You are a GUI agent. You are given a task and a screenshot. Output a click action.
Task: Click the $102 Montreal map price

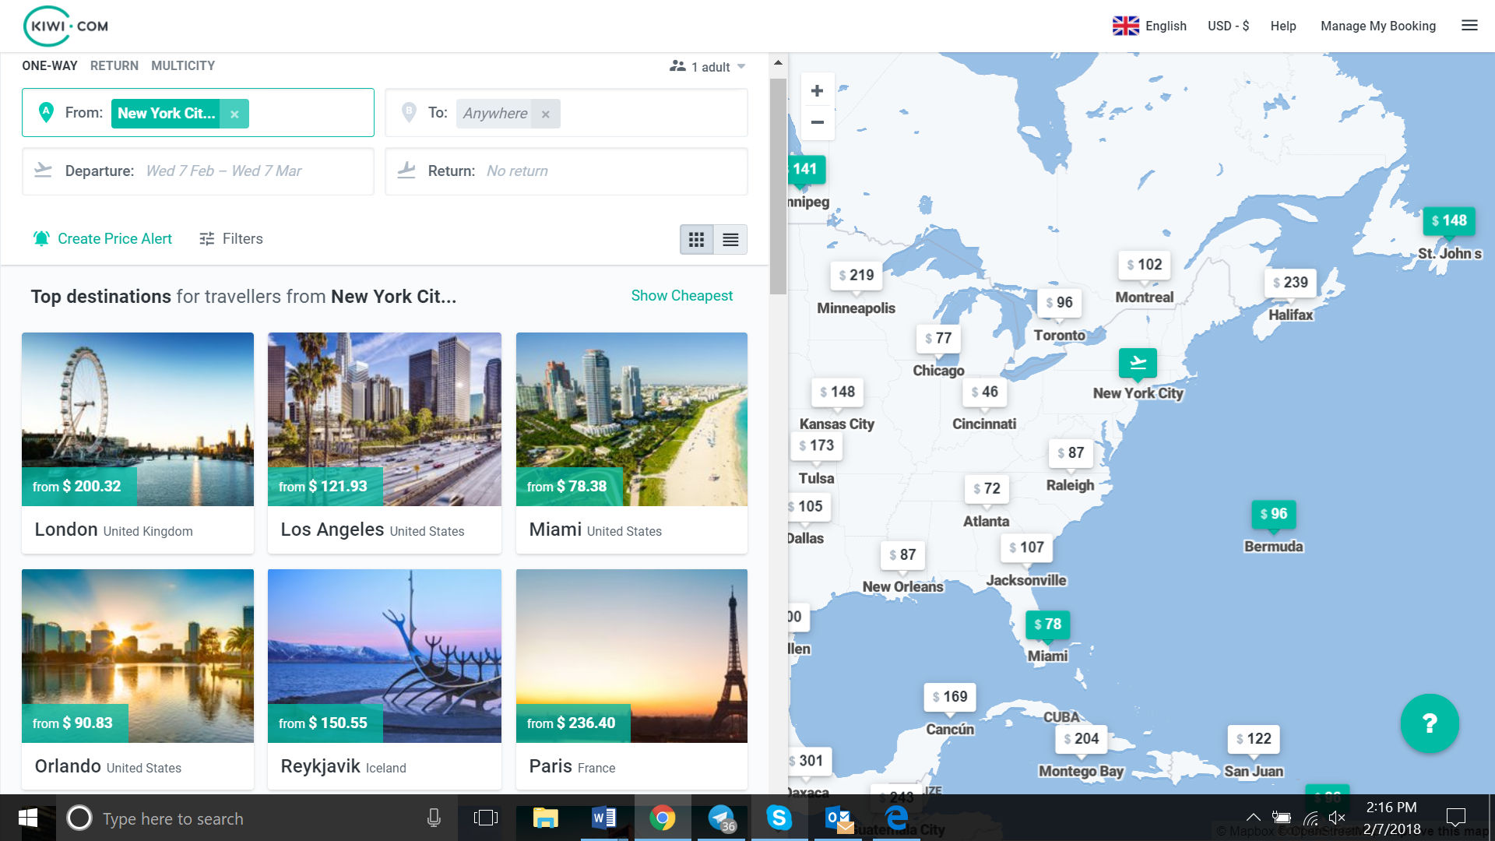click(x=1144, y=265)
